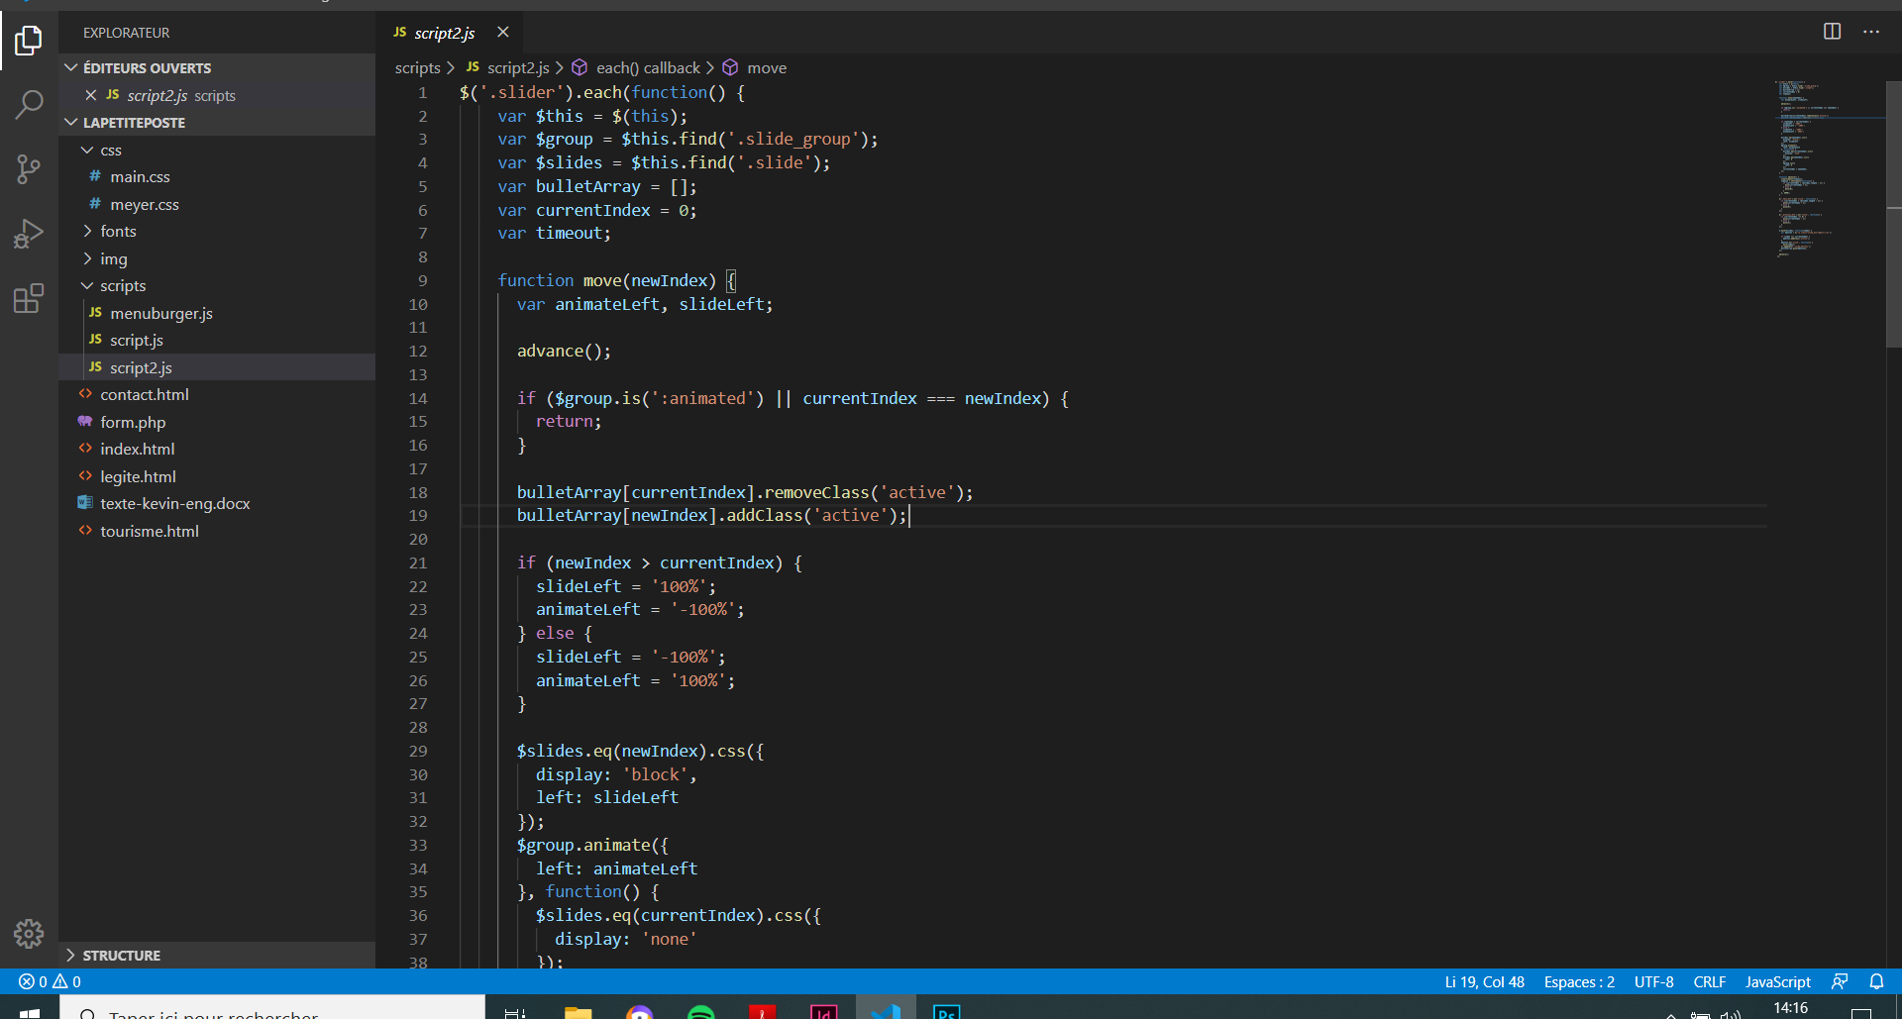Open index.html from the Explorer
Screen dimensions: 1902x1019
coord(137,449)
